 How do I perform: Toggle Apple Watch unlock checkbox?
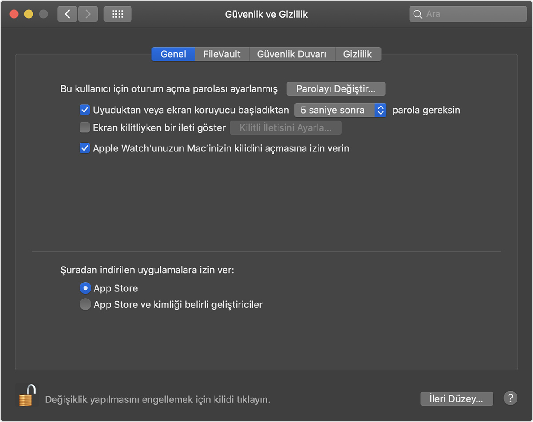(84, 148)
